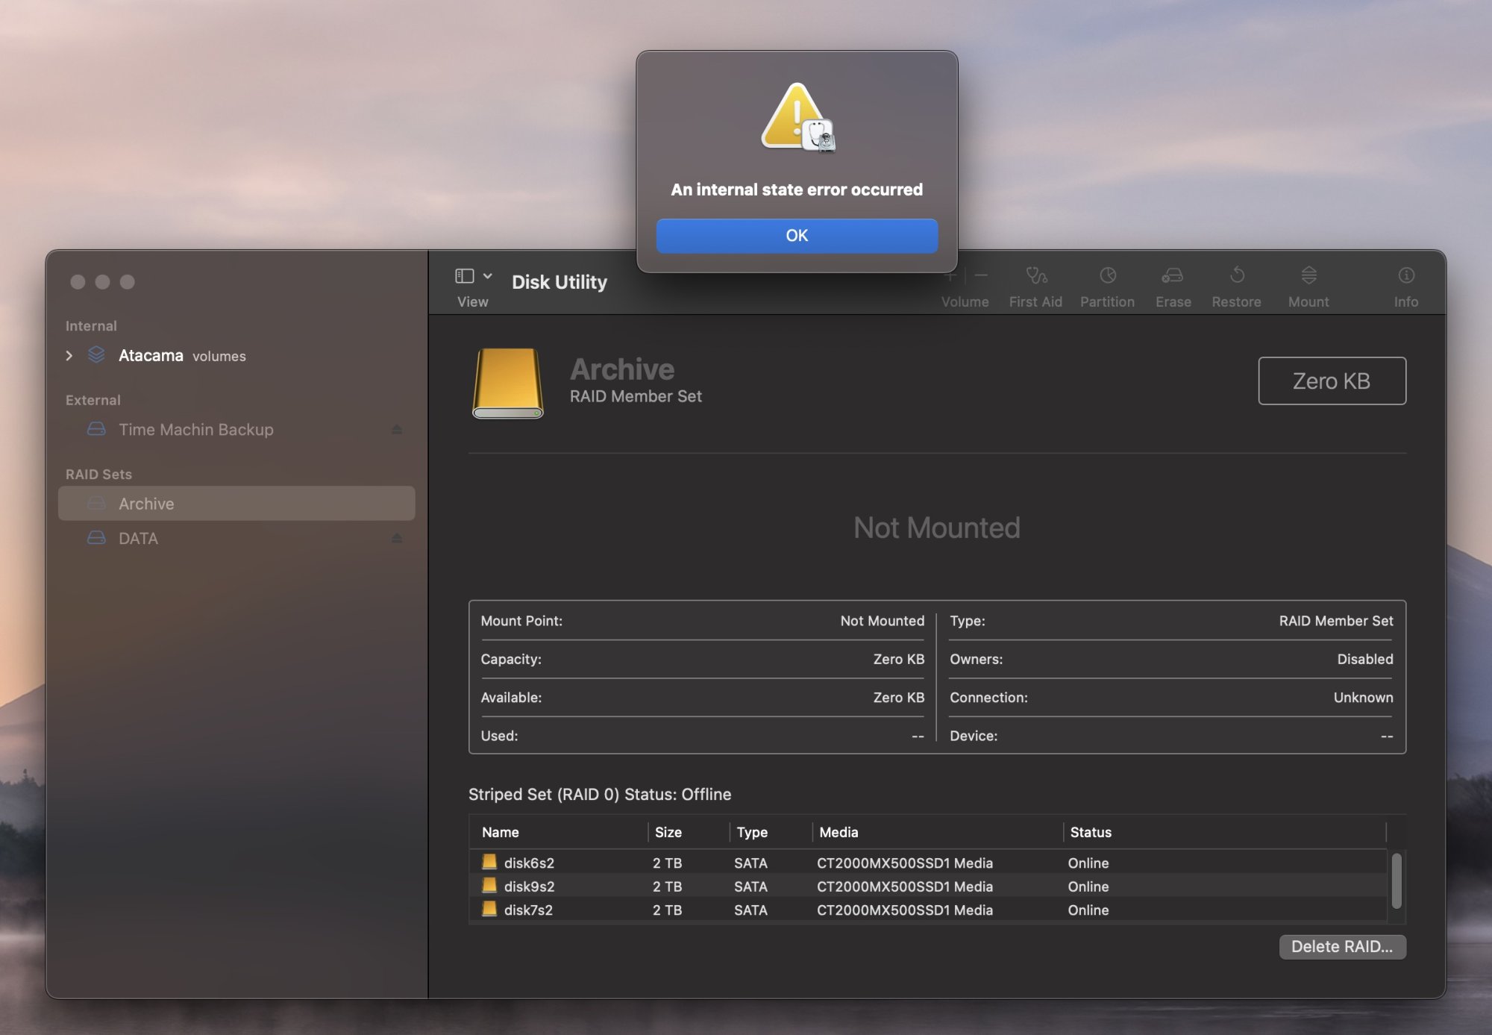The width and height of the screenshot is (1492, 1035).
Task: Click the disk6s2 yellow disk icon
Action: pos(489,862)
